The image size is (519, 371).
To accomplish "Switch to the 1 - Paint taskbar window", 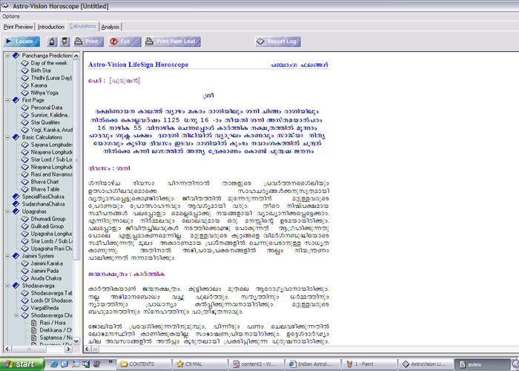I will (x=369, y=364).
